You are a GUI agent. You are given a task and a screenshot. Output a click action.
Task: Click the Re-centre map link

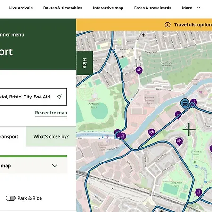[51, 113]
